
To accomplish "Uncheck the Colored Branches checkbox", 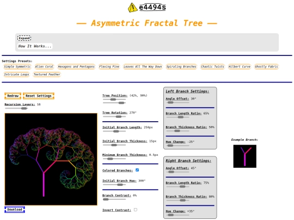I will [x=137, y=170].
